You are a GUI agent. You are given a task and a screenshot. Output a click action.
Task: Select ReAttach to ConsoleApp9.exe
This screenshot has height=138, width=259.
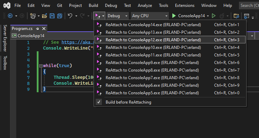[x=170, y=63]
